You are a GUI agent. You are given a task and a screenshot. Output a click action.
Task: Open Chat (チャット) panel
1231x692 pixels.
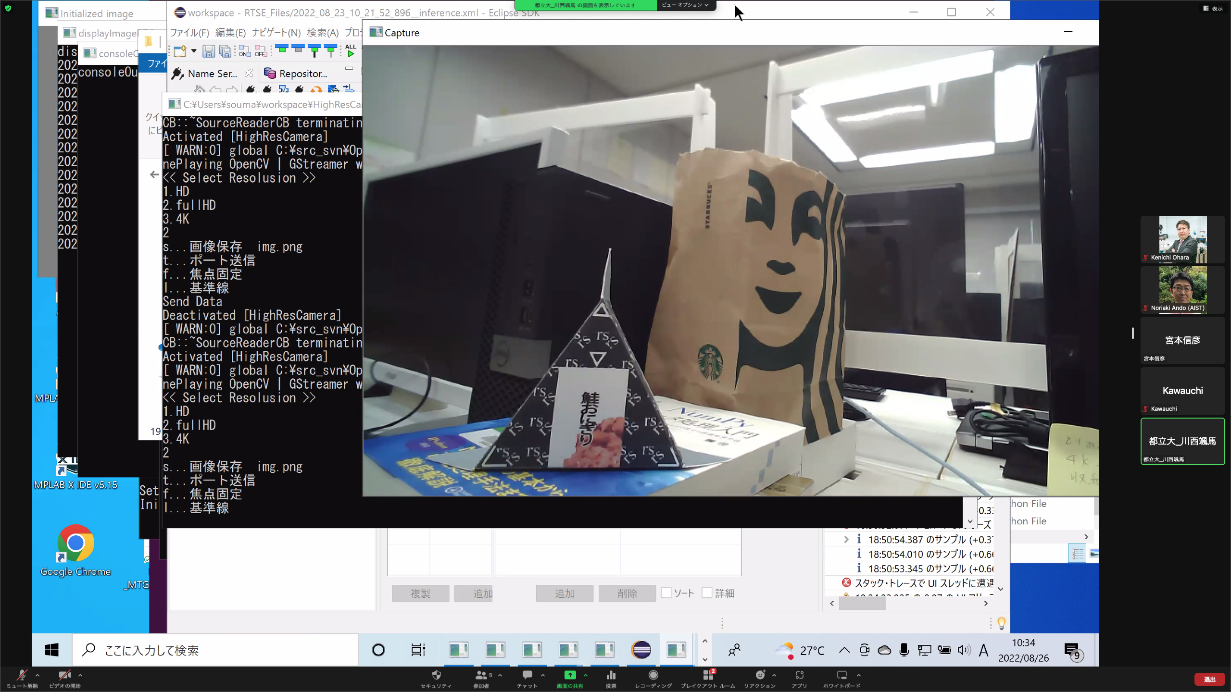[527, 679]
